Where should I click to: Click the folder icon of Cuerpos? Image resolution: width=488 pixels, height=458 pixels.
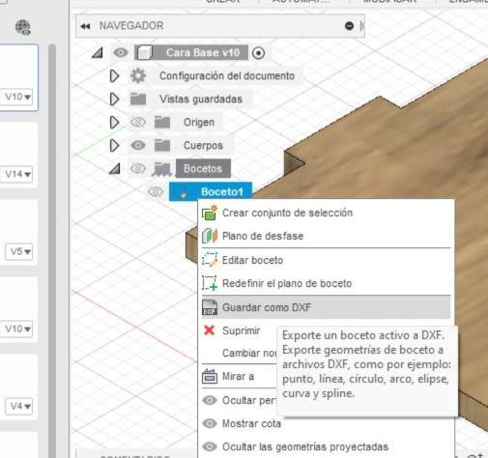pyautogui.click(x=162, y=145)
